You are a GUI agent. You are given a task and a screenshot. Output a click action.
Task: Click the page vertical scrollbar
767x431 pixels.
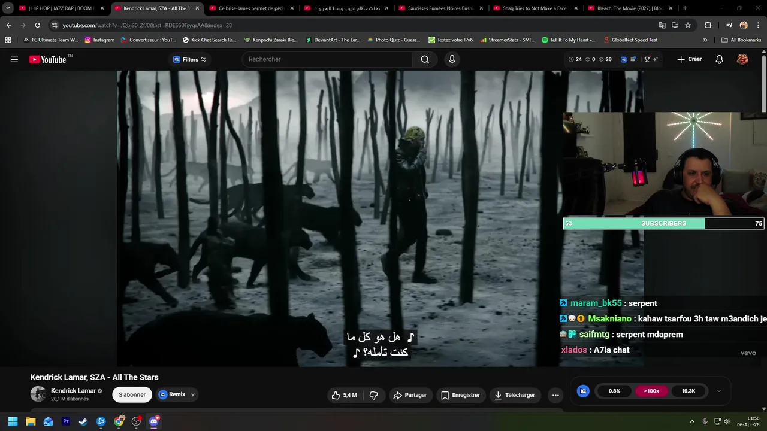coord(764,84)
